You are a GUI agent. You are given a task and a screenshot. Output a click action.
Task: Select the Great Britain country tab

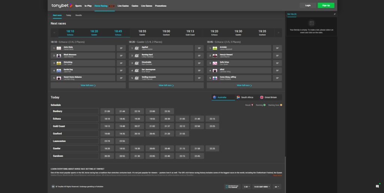(x=268, y=97)
